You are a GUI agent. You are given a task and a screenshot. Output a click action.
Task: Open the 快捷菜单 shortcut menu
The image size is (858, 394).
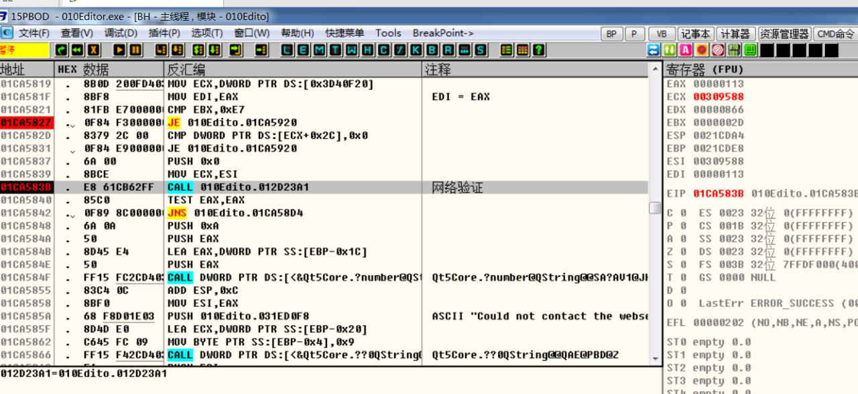(x=345, y=33)
